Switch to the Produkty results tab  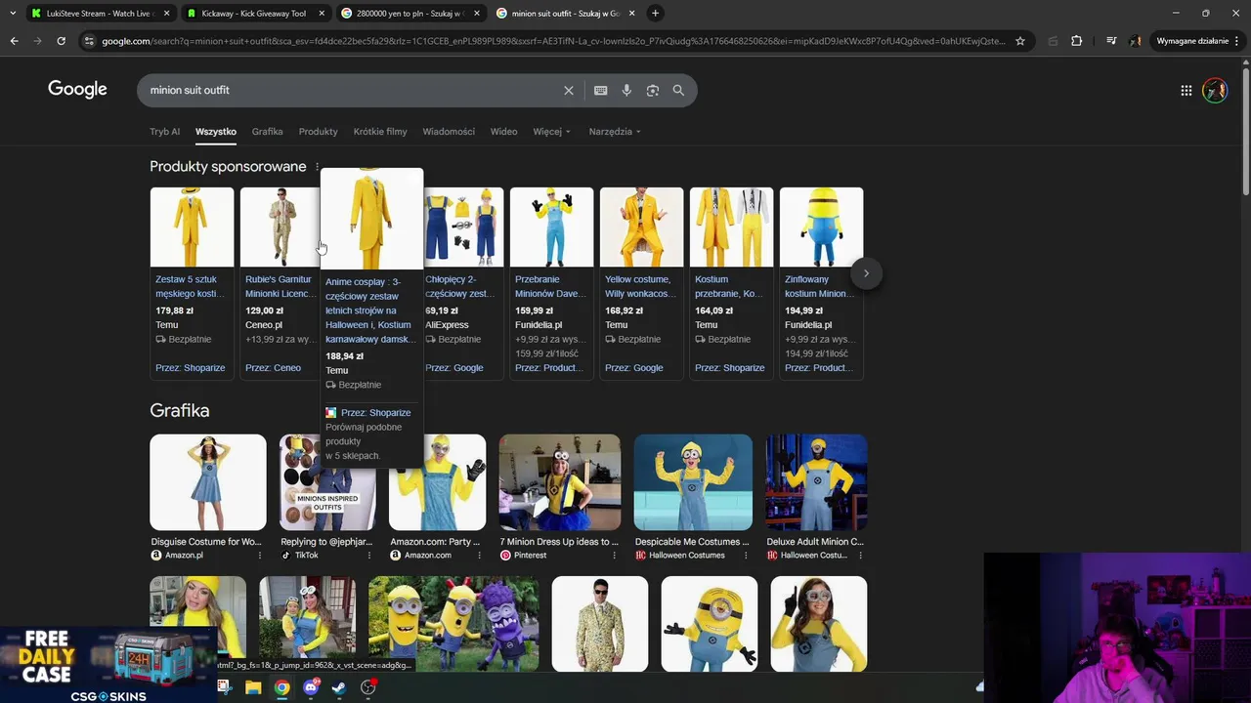click(318, 132)
